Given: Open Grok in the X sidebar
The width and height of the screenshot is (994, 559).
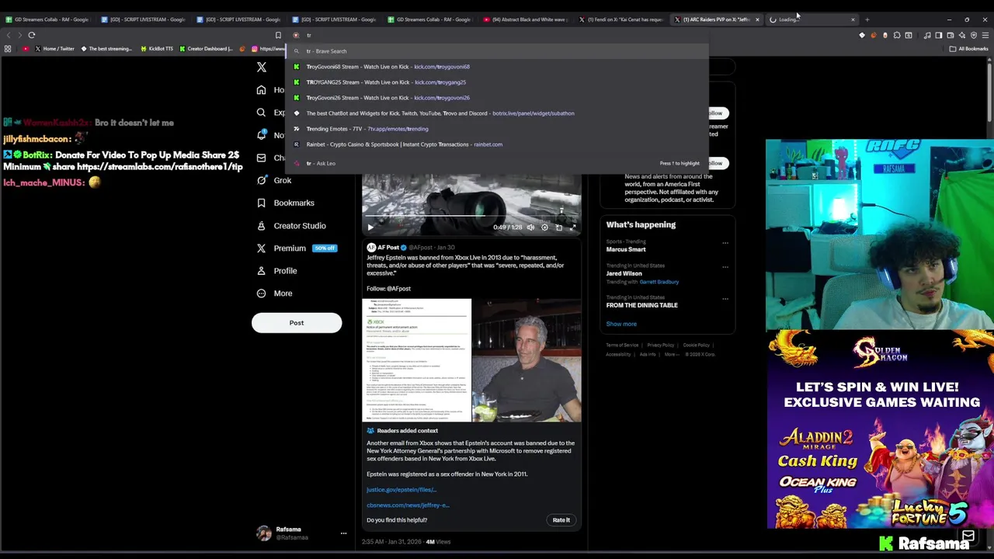Looking at the screenshot, I should (x=274, y=180).
